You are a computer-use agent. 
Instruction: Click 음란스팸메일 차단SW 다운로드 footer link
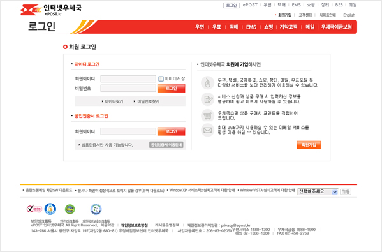tap(48, 190)
